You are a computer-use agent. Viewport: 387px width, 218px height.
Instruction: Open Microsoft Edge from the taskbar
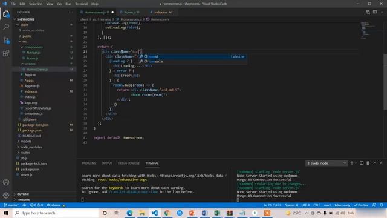129,213
